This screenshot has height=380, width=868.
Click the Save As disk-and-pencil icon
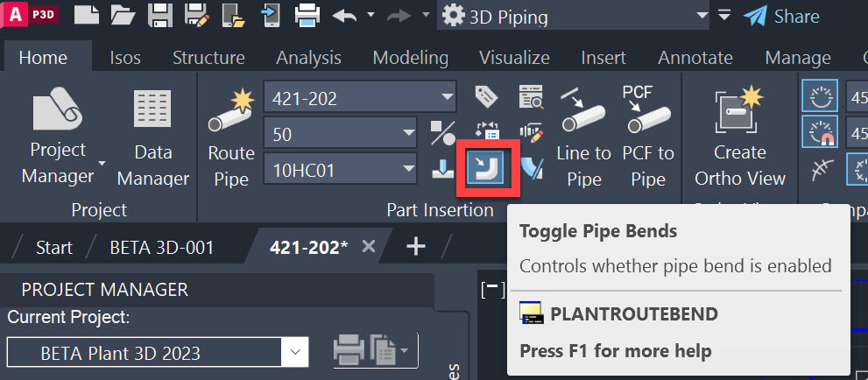coord(196,16)
